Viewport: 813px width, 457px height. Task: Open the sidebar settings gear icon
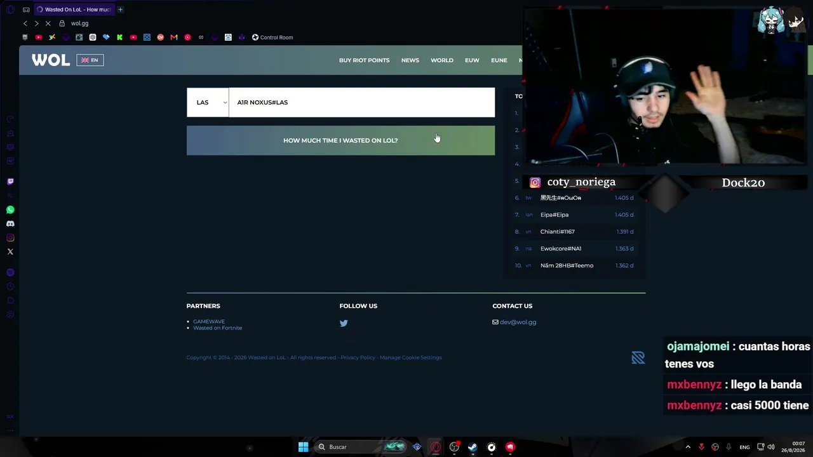[x=10, y=314]
